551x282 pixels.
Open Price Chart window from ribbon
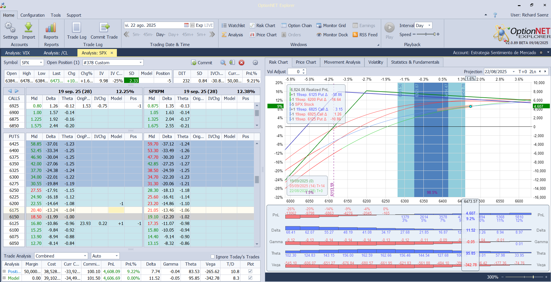point(263,35)
